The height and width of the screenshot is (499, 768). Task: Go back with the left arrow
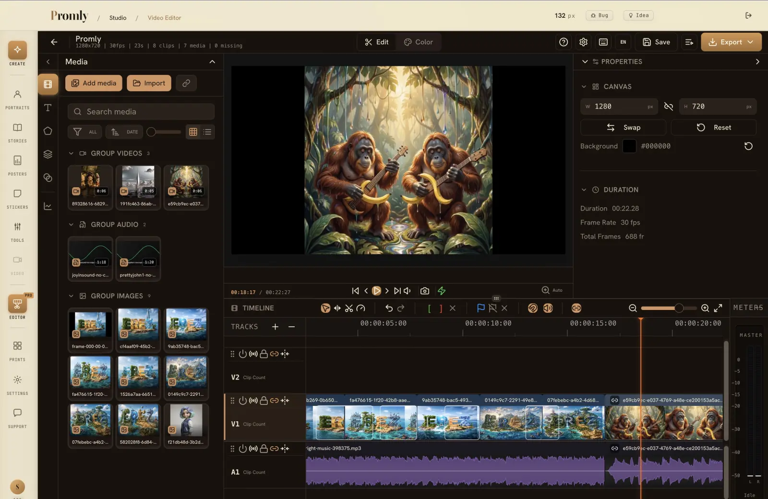[54, 42]
